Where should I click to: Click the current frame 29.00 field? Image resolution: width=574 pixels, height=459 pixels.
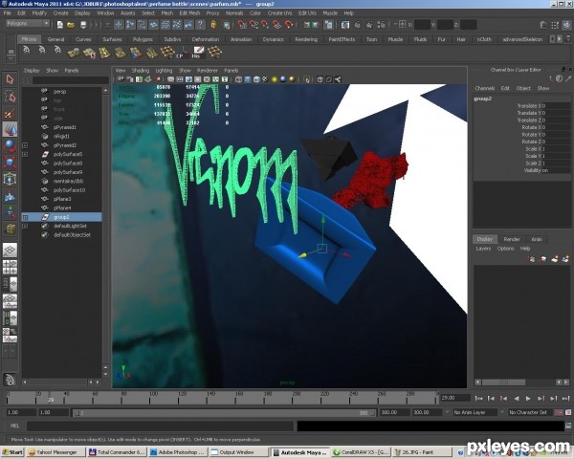click(455, 398)
